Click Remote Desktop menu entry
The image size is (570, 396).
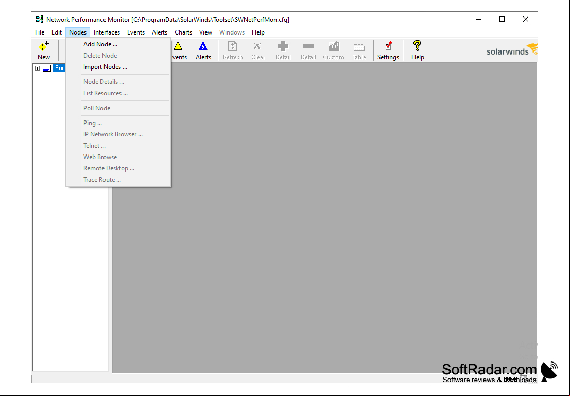(118, 168)
